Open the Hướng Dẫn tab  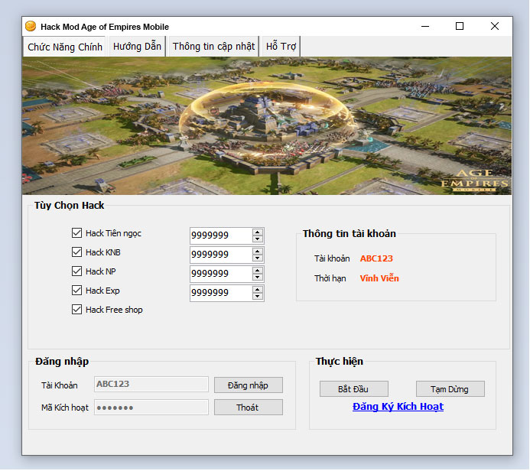(137, 47)
